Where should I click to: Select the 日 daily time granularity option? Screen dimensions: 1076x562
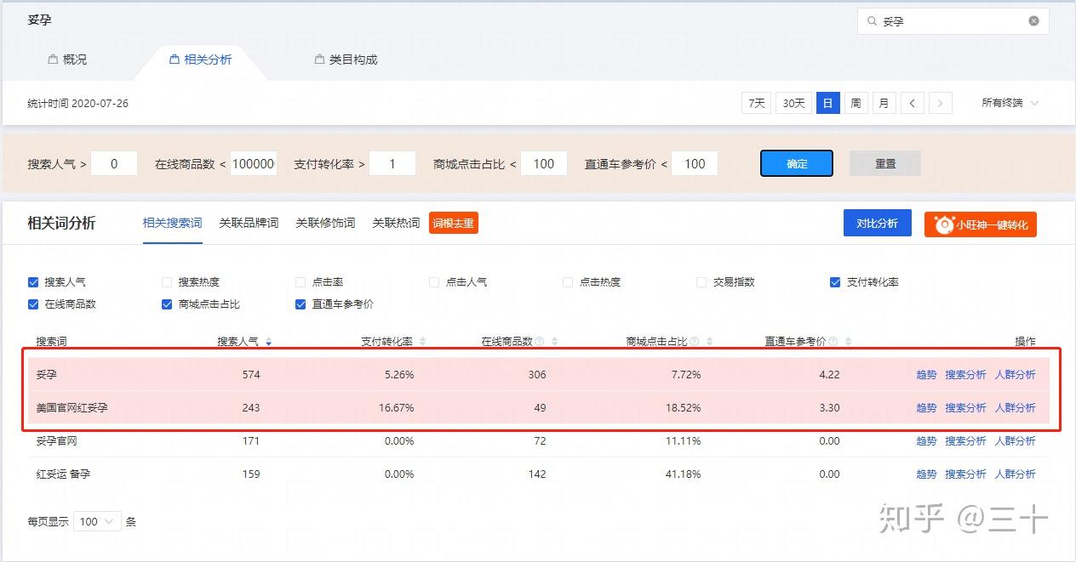pyautogui.click(x=827, y=102)
